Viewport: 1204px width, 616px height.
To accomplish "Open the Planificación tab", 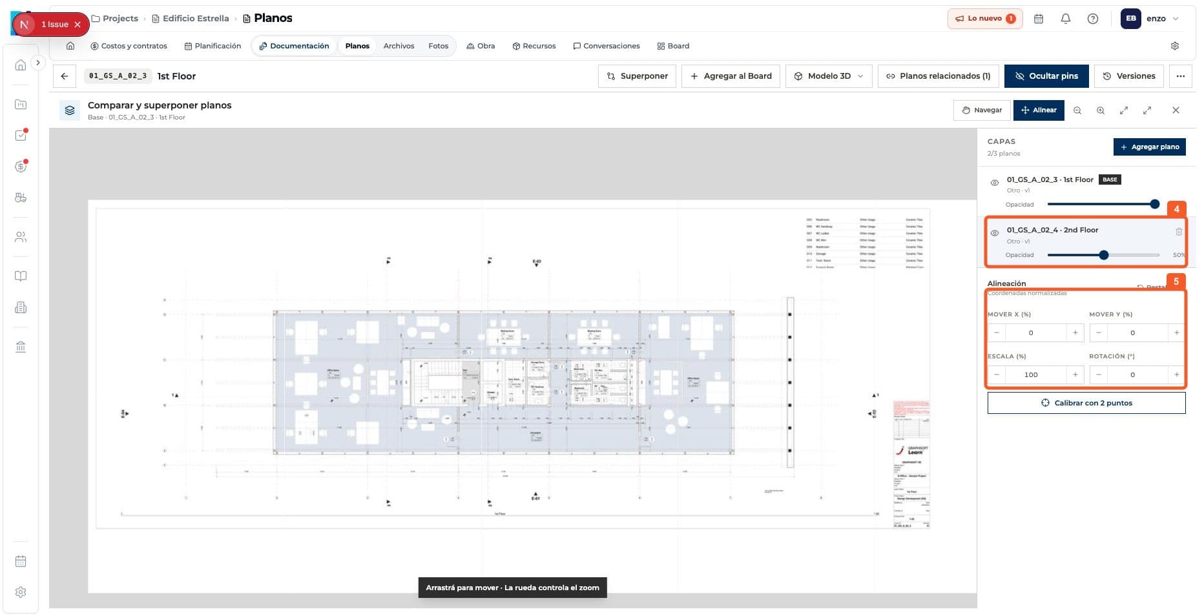I will 213,46.
